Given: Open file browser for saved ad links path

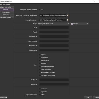Looking at the screenshot, I should click(x=68, y=15).
